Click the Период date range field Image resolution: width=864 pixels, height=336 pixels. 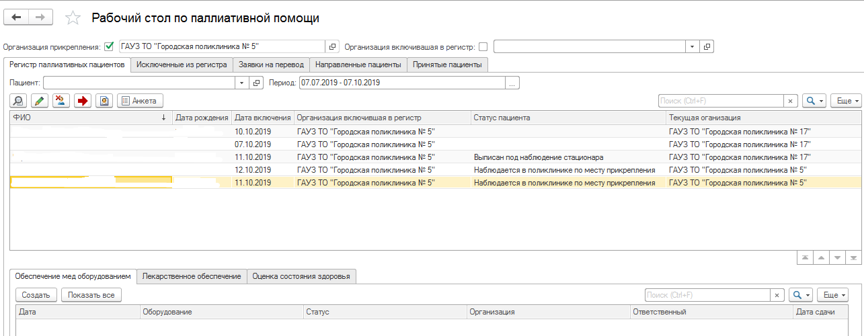click(401, 83)
